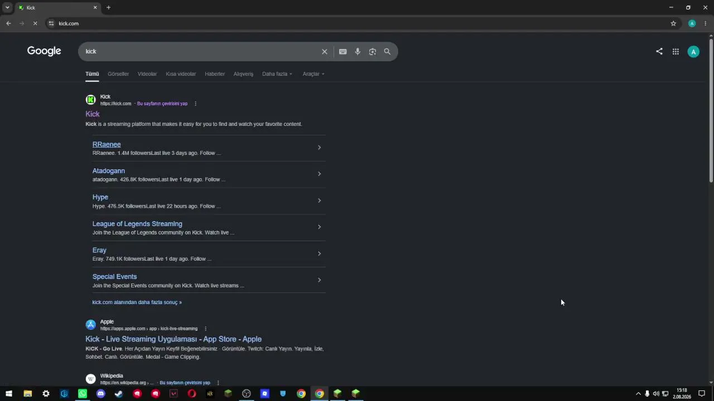Search by image with the camera icon

[373, 52]
